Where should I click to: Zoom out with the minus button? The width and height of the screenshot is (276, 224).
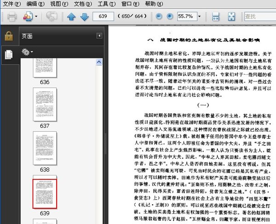tap(159, 17)
